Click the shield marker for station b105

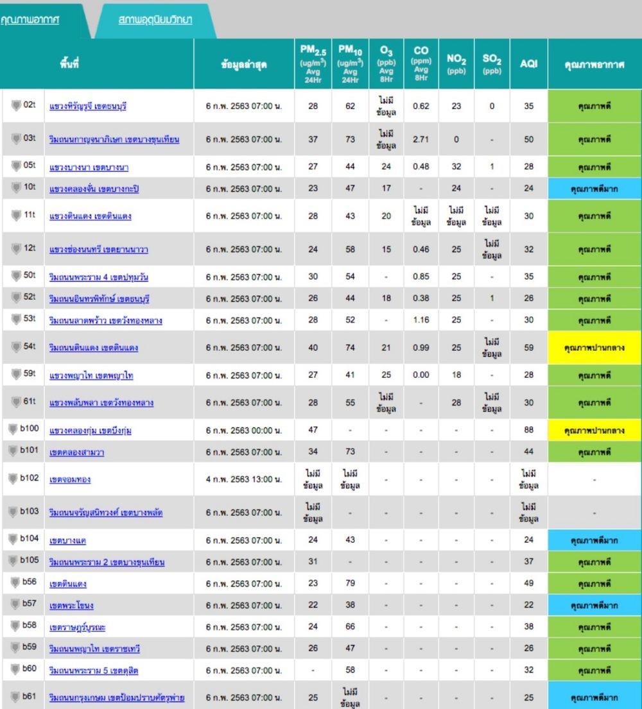click(13, 561)
